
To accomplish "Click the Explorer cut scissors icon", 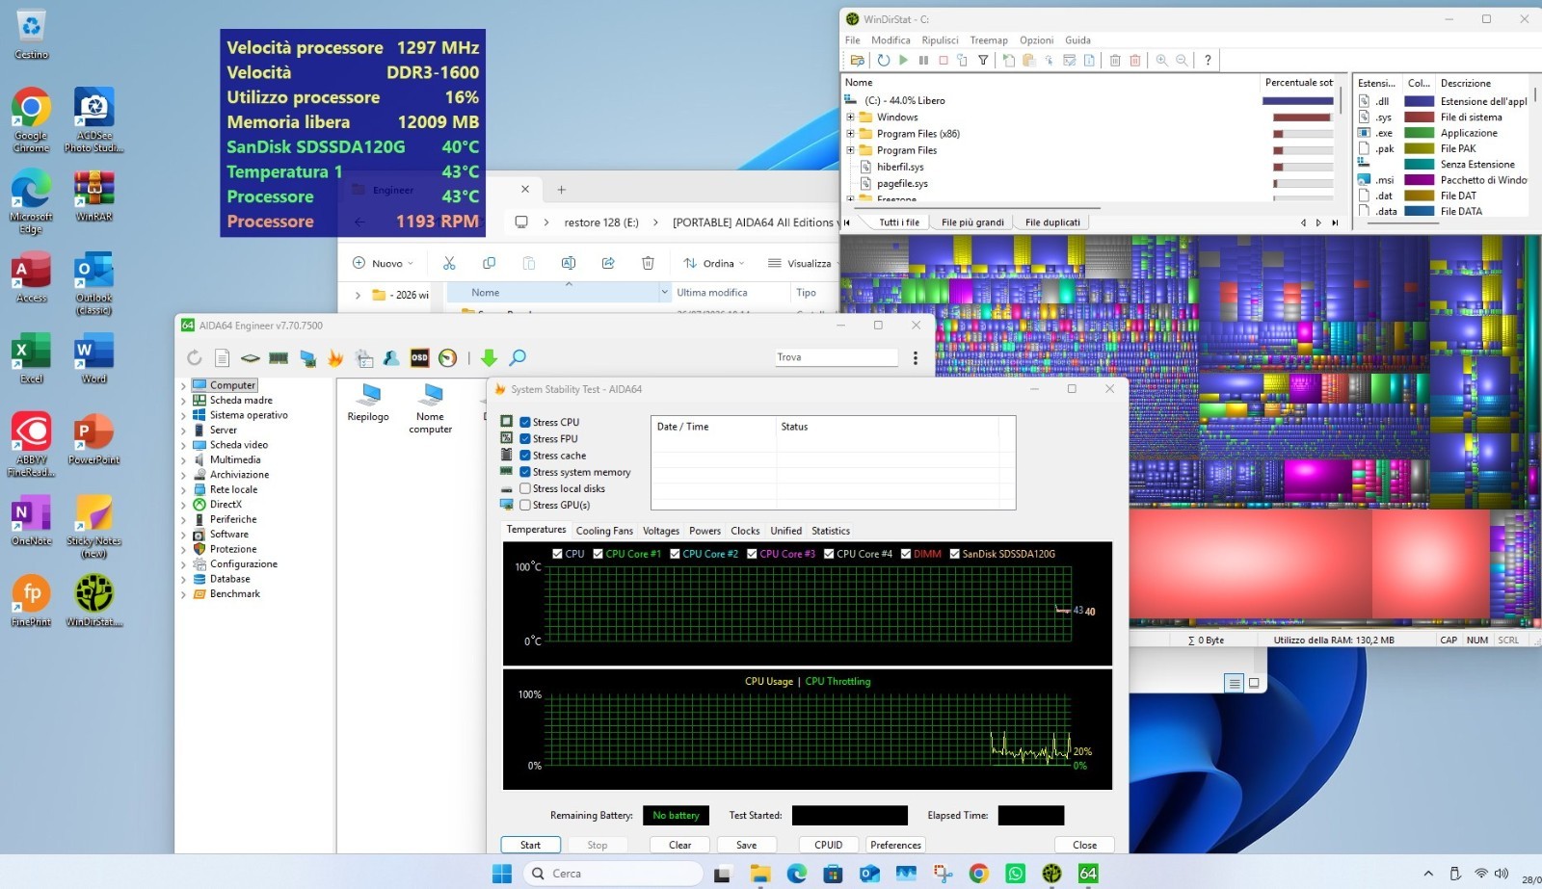I will pos(449,263).
